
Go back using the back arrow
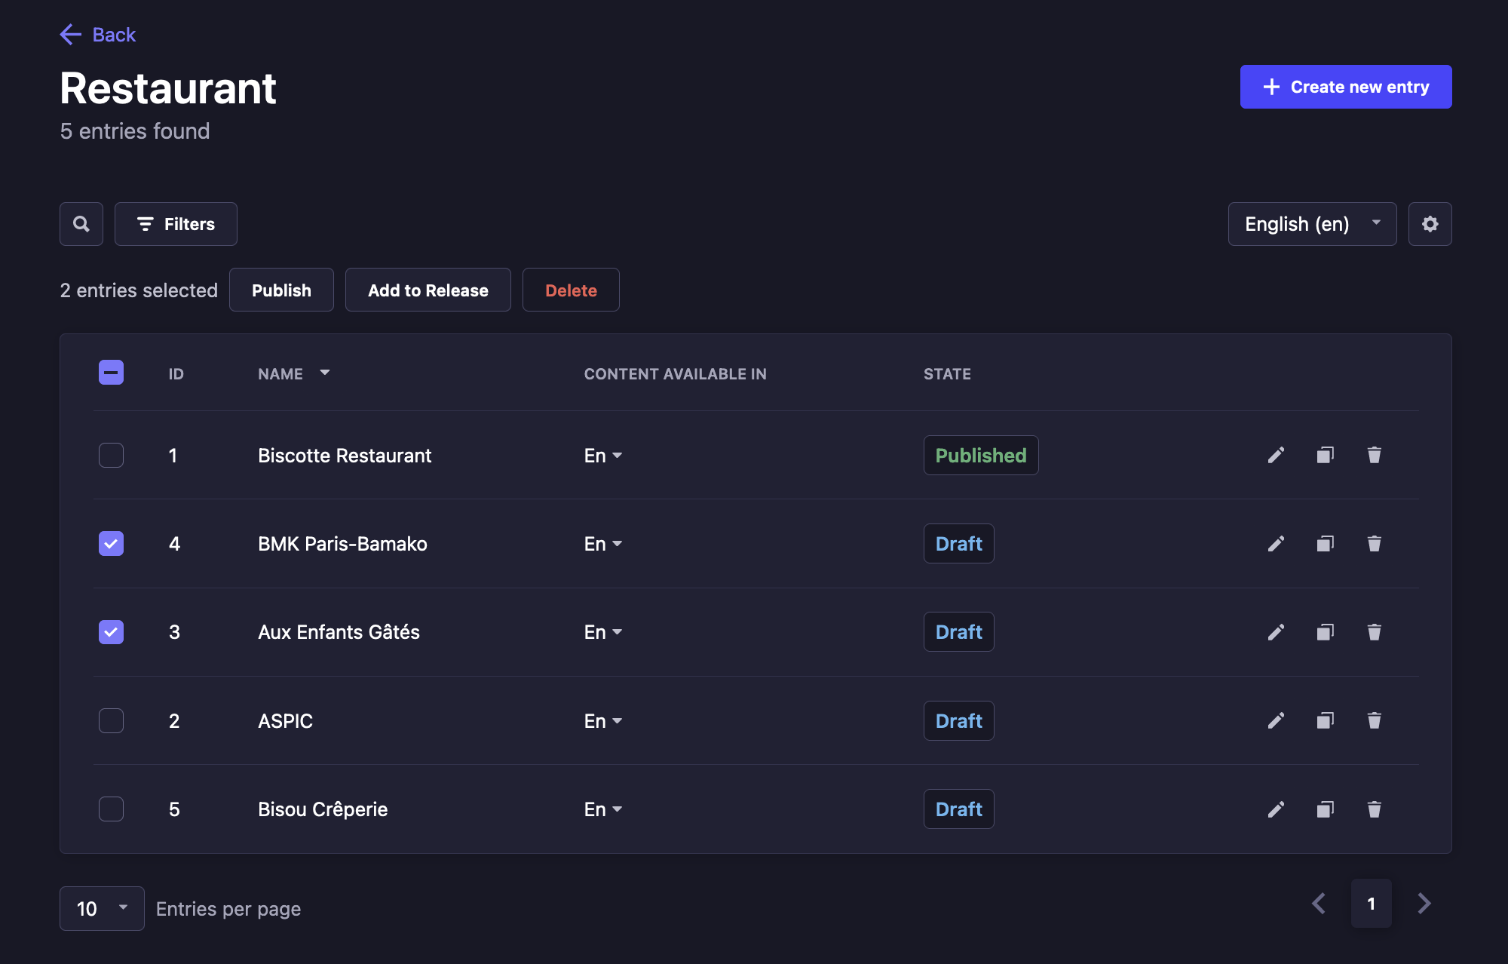[x=69, y=34]
